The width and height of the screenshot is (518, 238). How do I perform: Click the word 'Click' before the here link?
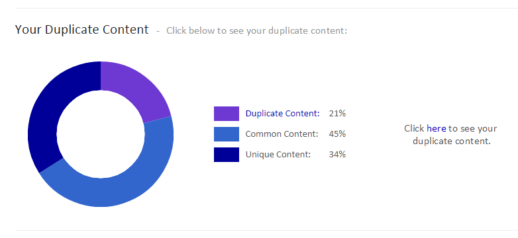pos(414,128)
